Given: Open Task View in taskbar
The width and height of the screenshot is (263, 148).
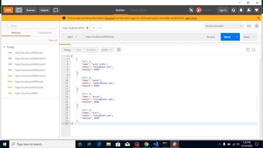Looking at the screenshot, I should pyautogui.click(x=89, y=144).
